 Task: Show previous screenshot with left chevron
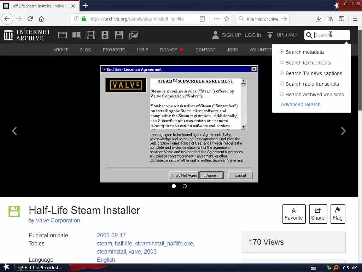coord(14,131)
